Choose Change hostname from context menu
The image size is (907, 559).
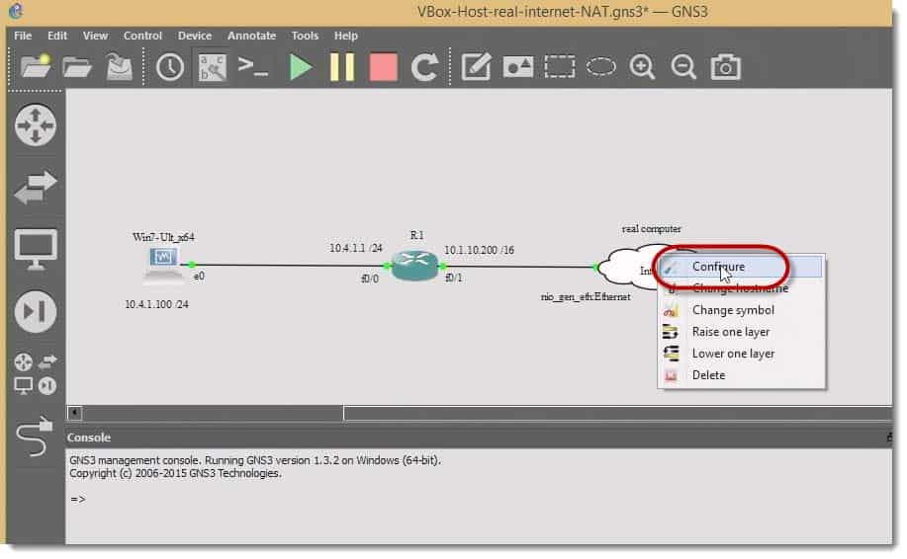[x=741, y=288]
